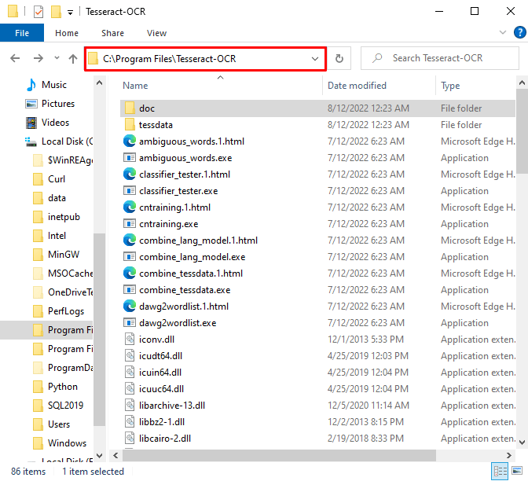This screenshot has height=481, width=528.
Task: Click the New folder quick access icon
Action: click(56, 12)
